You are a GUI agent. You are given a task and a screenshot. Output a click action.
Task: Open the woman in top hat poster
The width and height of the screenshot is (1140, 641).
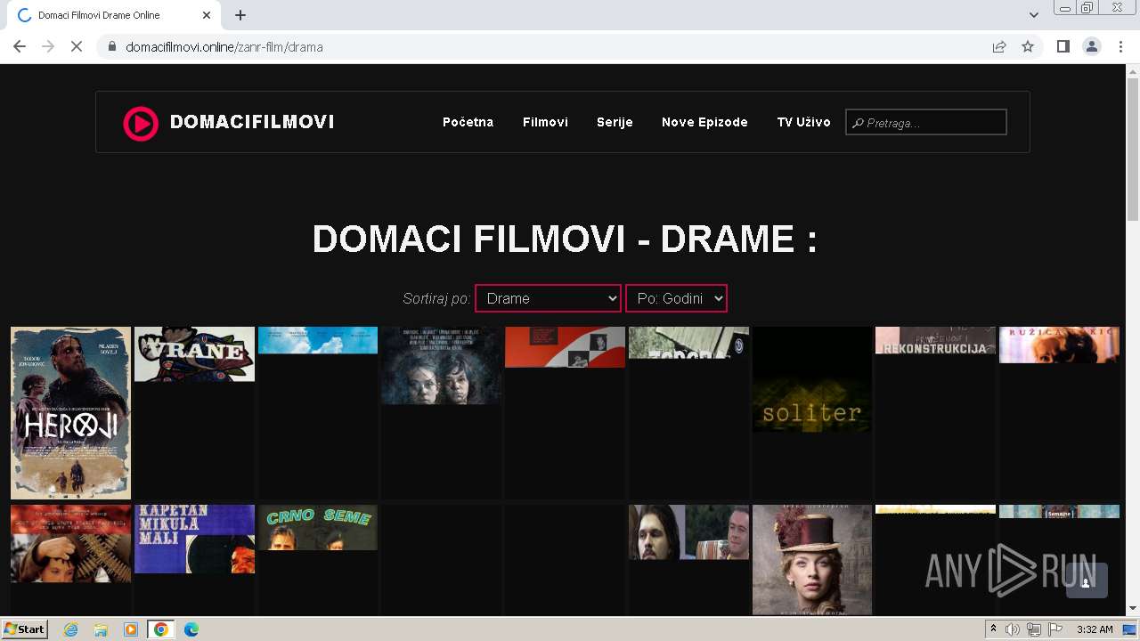click(812, 560)
